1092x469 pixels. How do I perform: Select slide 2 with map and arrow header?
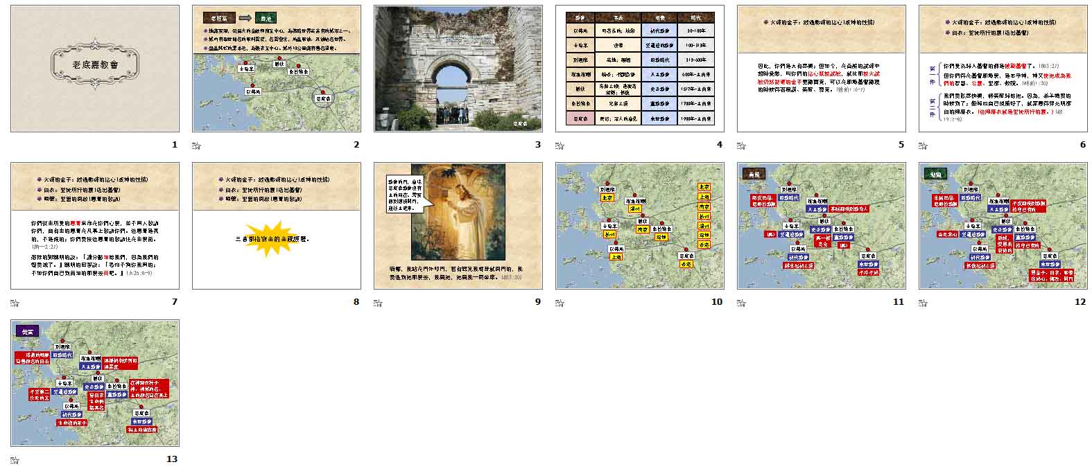tap(277, 69)
